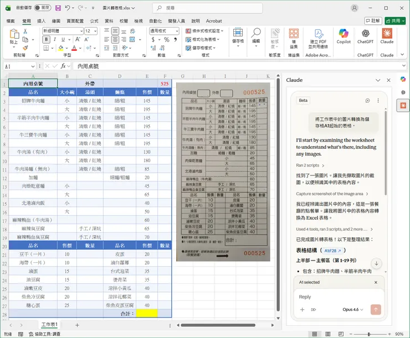Switch to the 檢視 (View) tab
The image size is (410, 338).
click(x=139, y=21)
